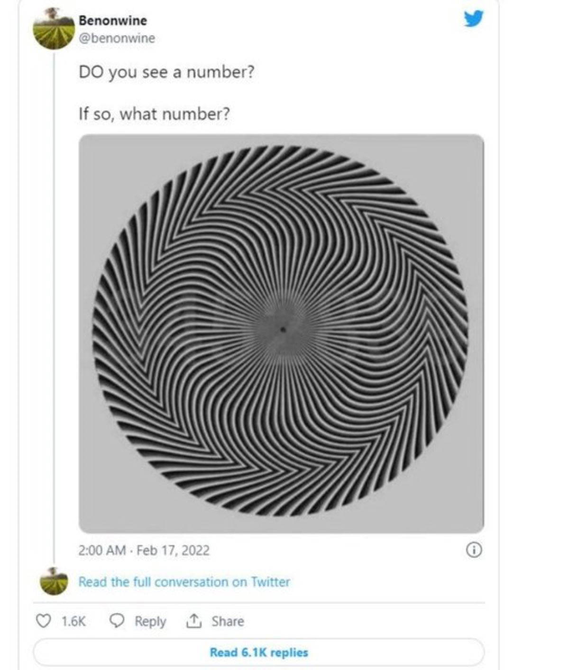Image resolution: width=569 pixels, height=670 pixels.
Task: Like the tweet with the heart icon
Action: click(44, 621)
